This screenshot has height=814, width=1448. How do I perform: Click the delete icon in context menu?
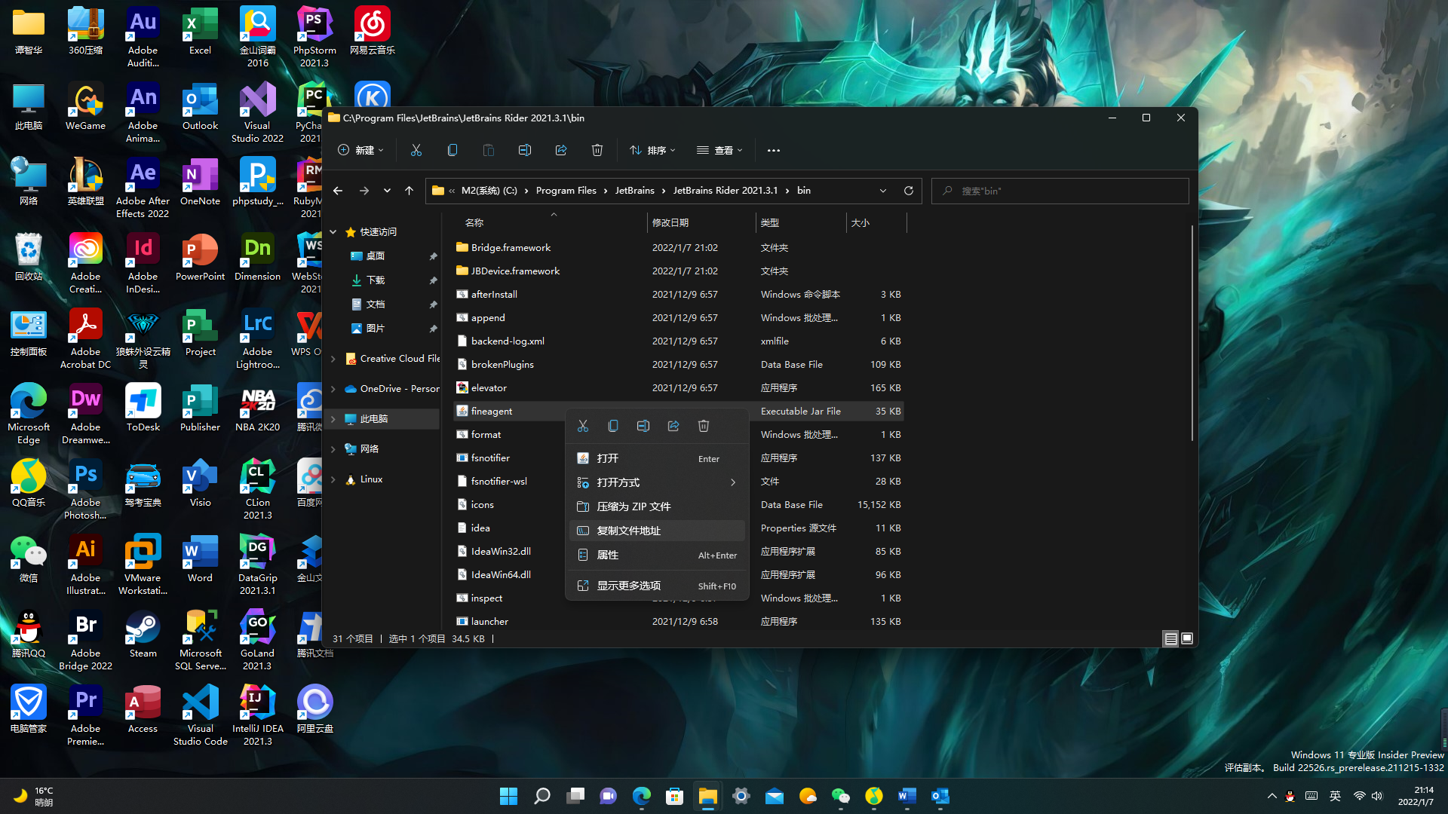click(704, 427)
